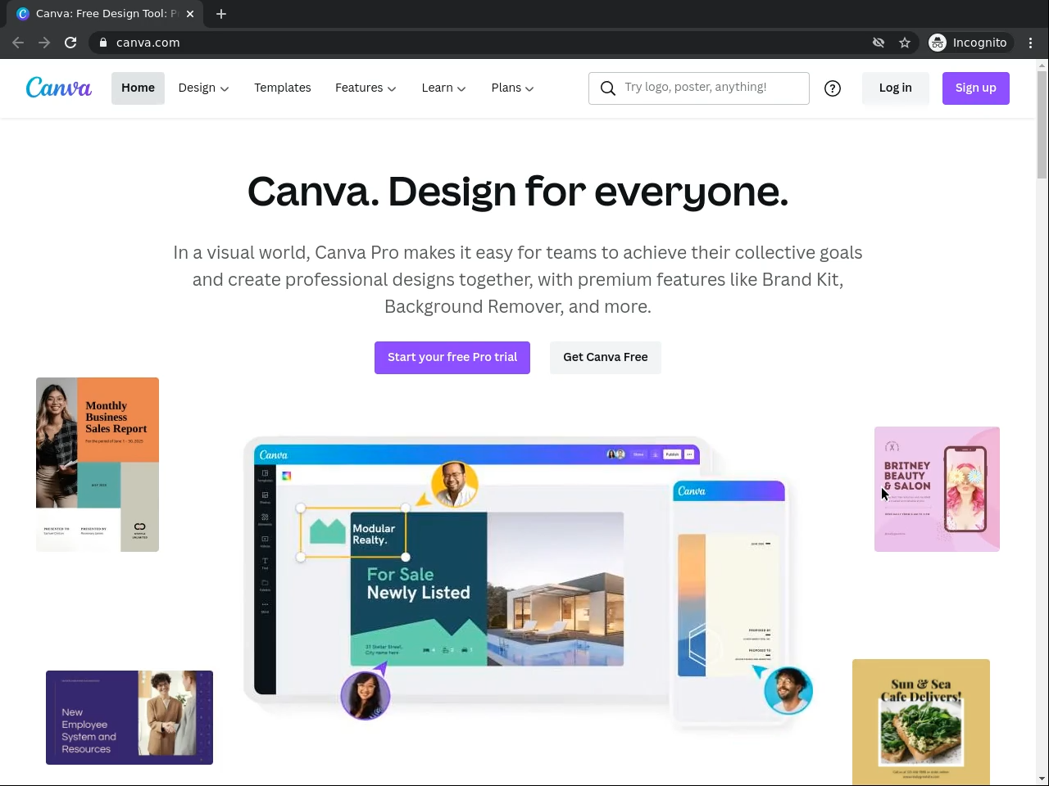The height and width of the screenshot is (786, 1049).
Task: Expand the Design dropdown menu
Action: (x=203, y=88)
